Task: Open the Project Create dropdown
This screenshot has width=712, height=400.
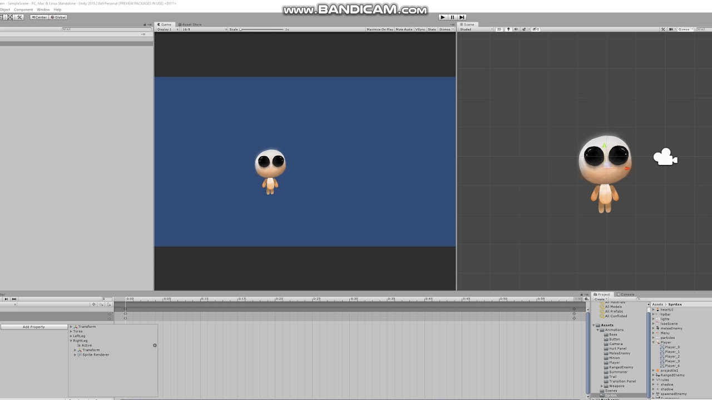Action: (x=600, y=299)
